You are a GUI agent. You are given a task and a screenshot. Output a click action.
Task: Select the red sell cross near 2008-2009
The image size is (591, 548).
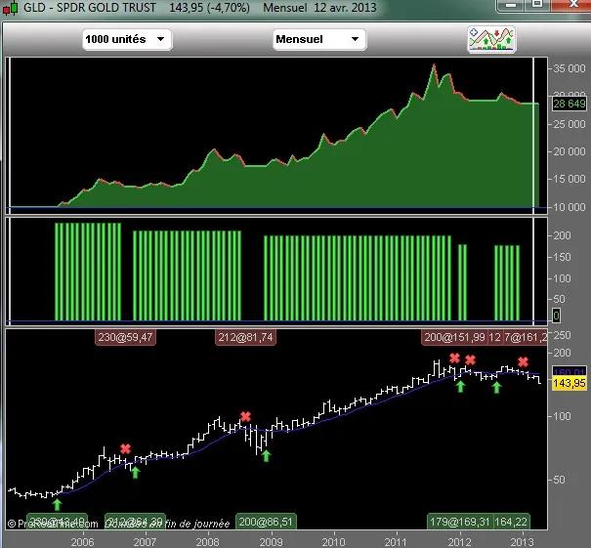(246, 416)
